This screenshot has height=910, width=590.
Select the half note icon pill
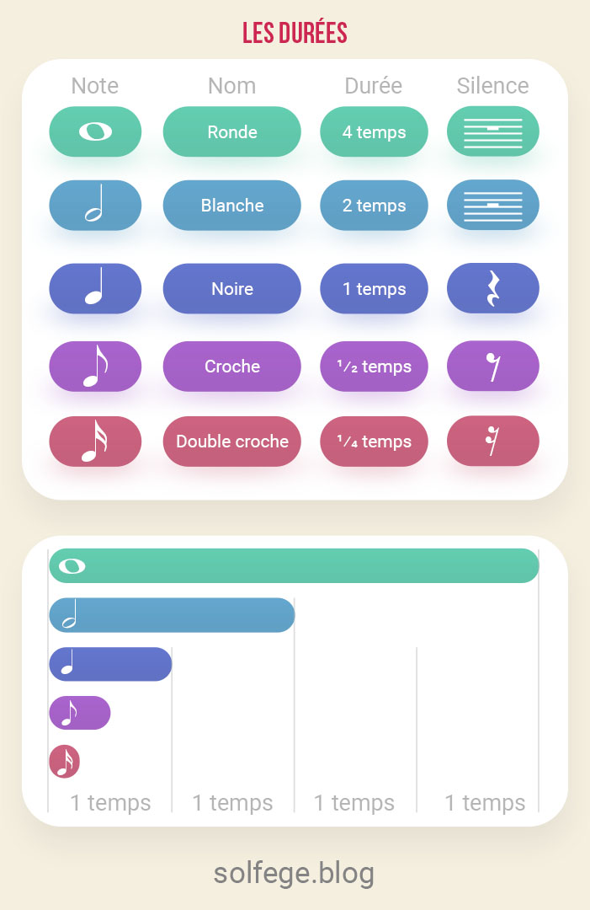click(x=95, y=206)
